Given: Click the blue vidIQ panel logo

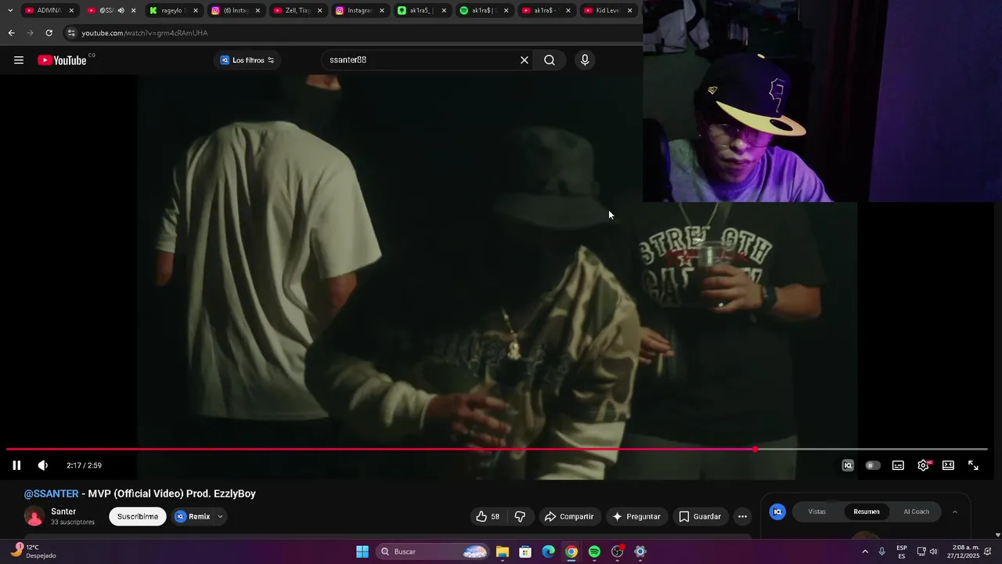Looking at the screenshot, I should [777, 512].
